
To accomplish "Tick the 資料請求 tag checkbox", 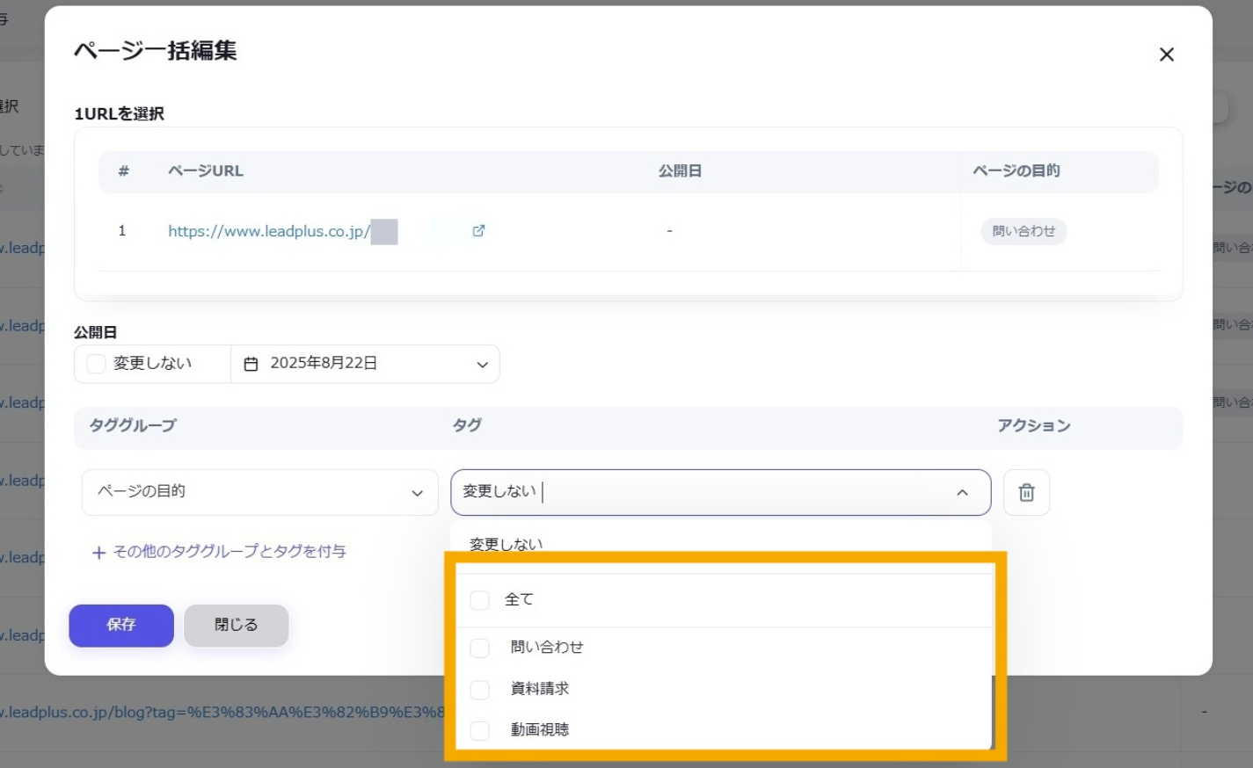I will tap(479, 689).
